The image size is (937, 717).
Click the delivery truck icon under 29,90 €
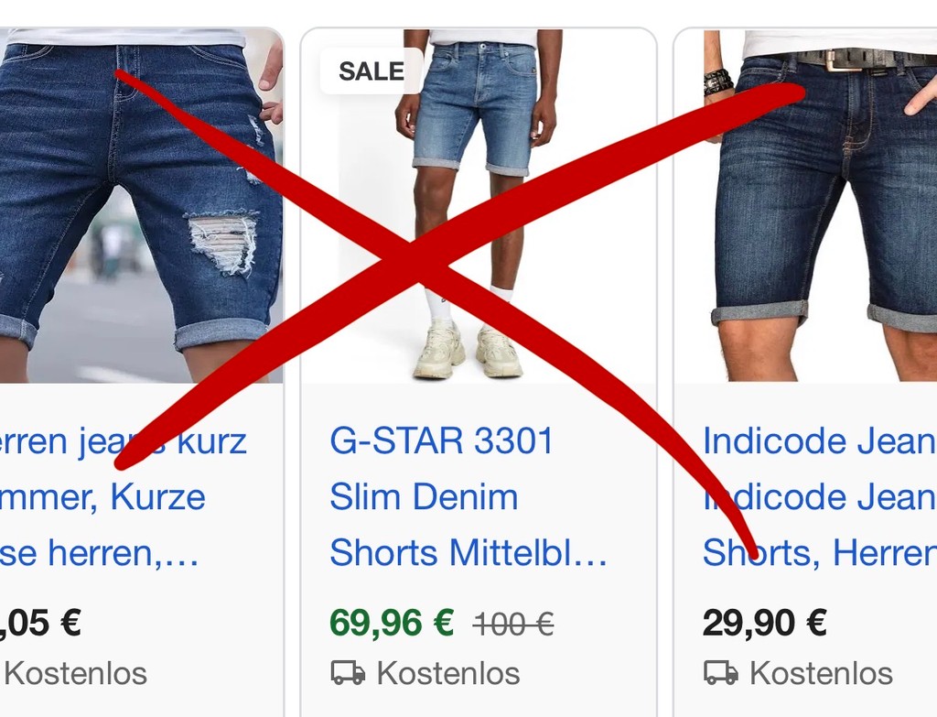coord(721,673)
